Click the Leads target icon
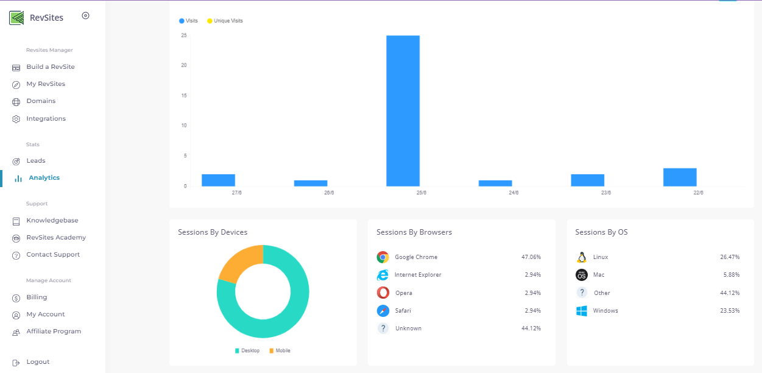 16,162
